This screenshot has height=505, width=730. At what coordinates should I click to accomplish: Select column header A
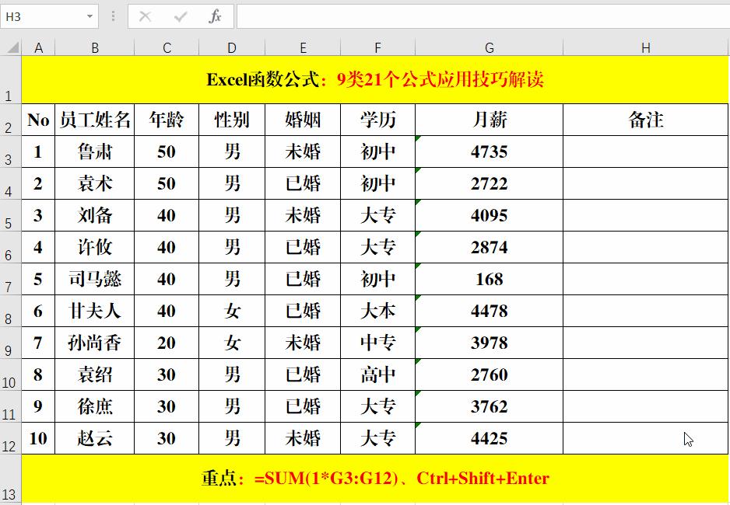coord(38,47)
